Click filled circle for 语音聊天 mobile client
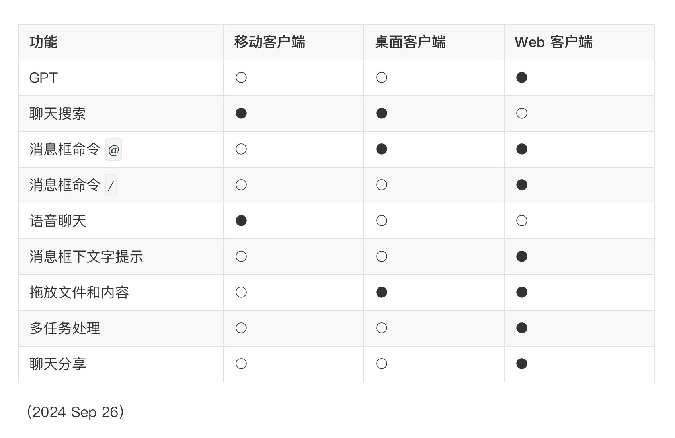This screenshot has width=675, height=438. pos(241,221)
